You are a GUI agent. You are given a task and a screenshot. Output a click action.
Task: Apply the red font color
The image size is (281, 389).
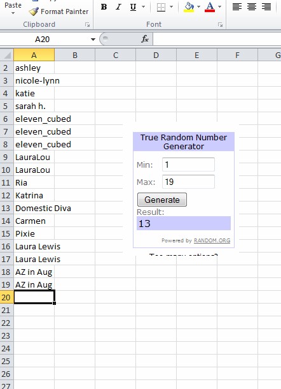pos(210,7)
